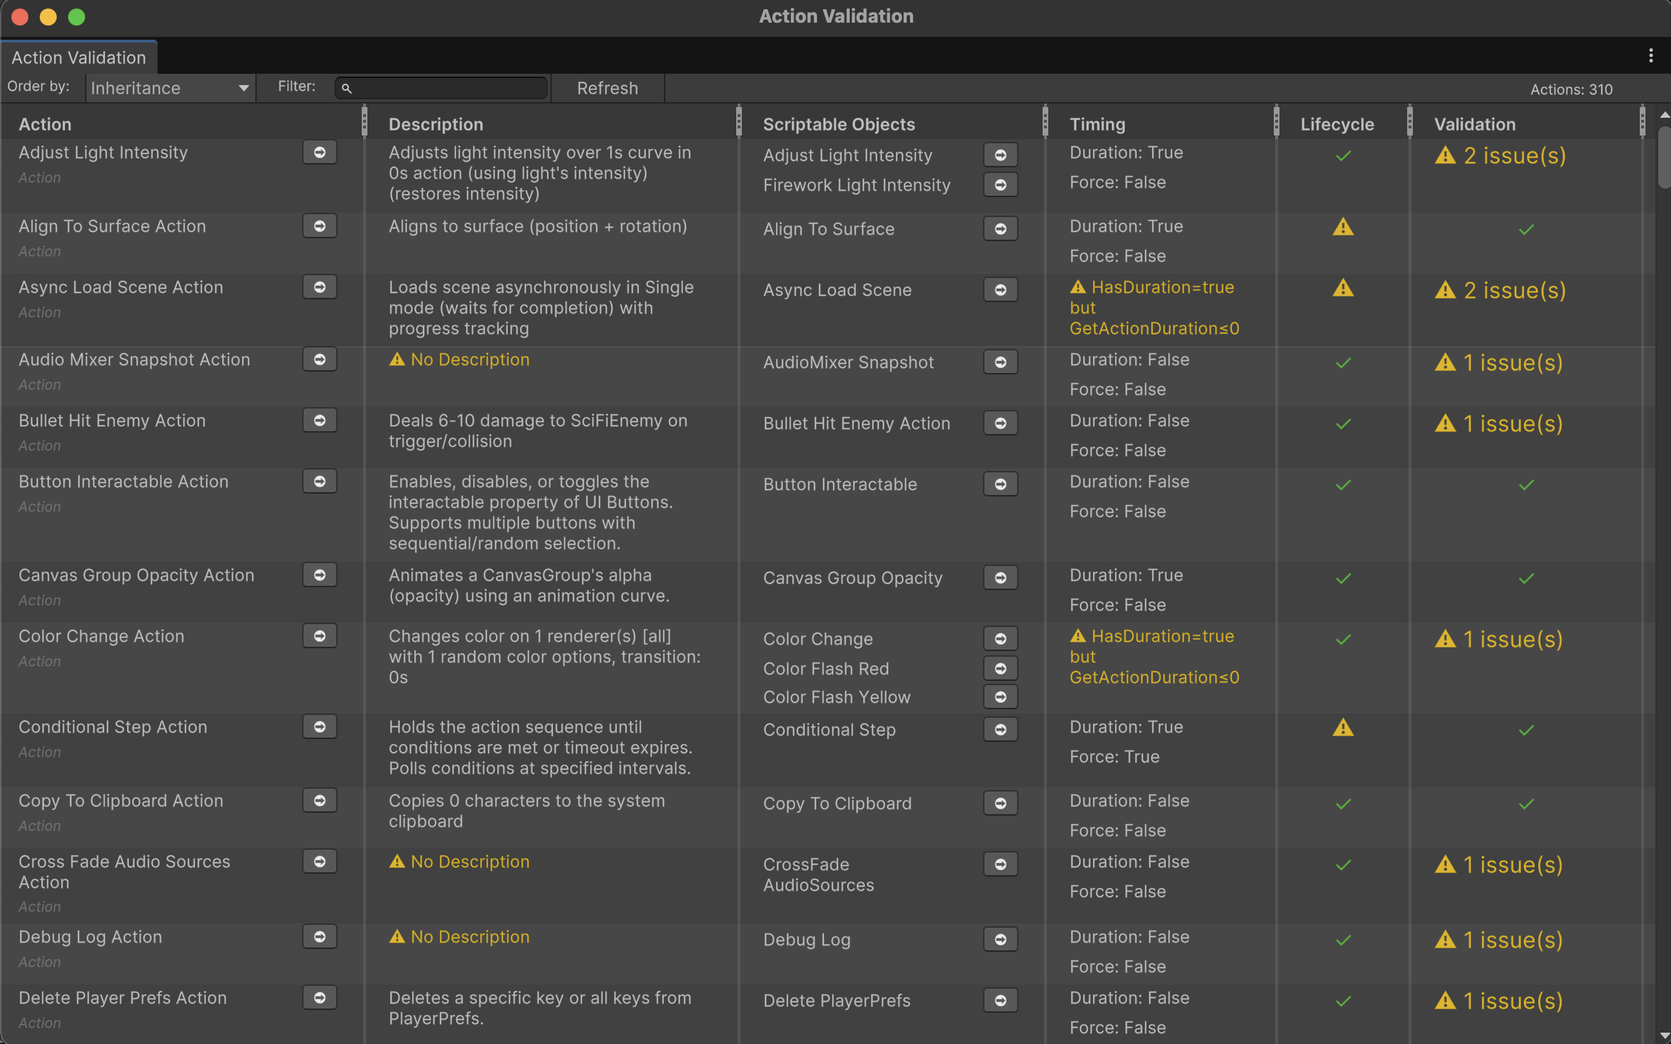Image resolution: width=1671 pixels, height=1044 pixels.
Task: Click the warning icon in Align To Surface lifecycle
Action: [x=1343, y=228]
